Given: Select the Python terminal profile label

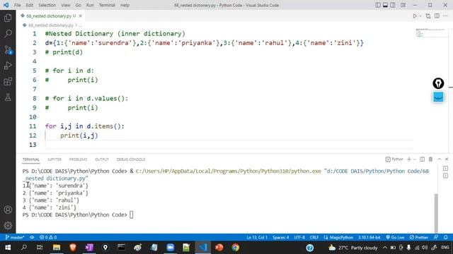Looking at the screenshot, I should pyautogui.click(x=394, y=159).
